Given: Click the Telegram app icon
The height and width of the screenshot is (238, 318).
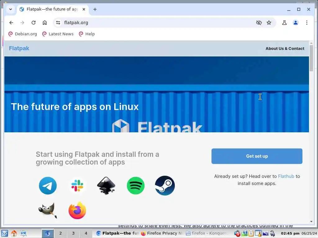Looking at the screenshot, I should pyautogui.click(x=48, y=186).
